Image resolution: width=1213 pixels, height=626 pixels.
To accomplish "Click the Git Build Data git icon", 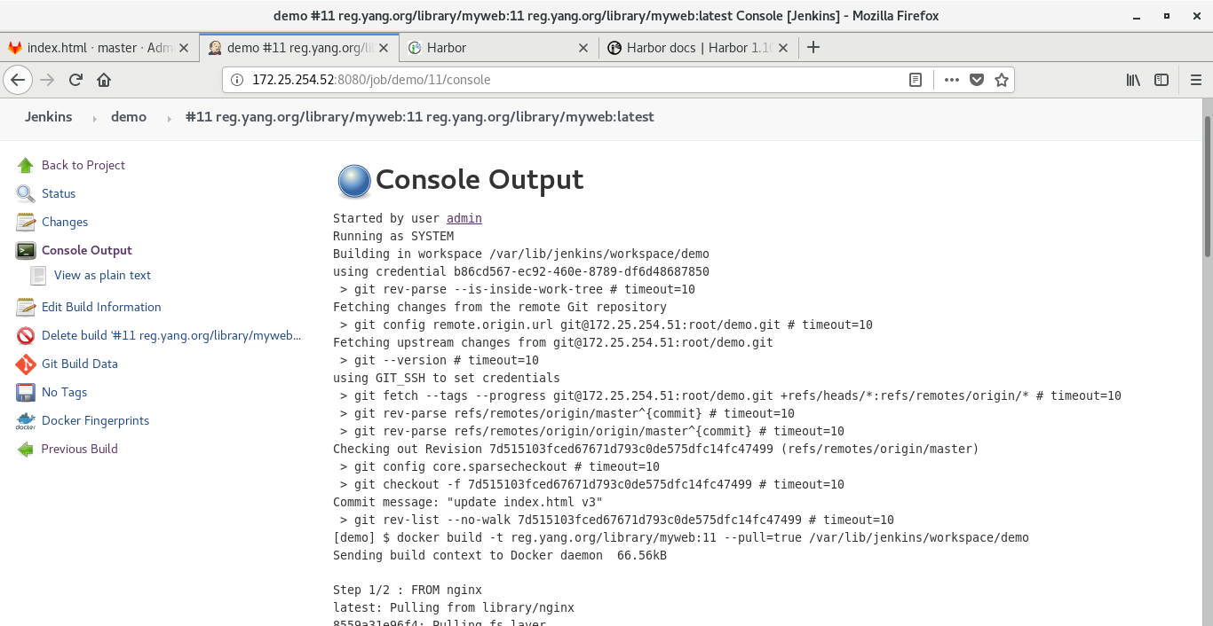I will click(x=25, y=364).
